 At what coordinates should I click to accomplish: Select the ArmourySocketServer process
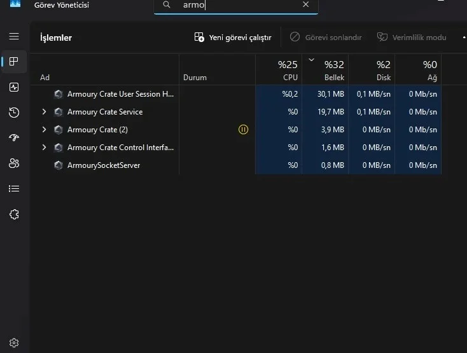[x=236, y=165]
